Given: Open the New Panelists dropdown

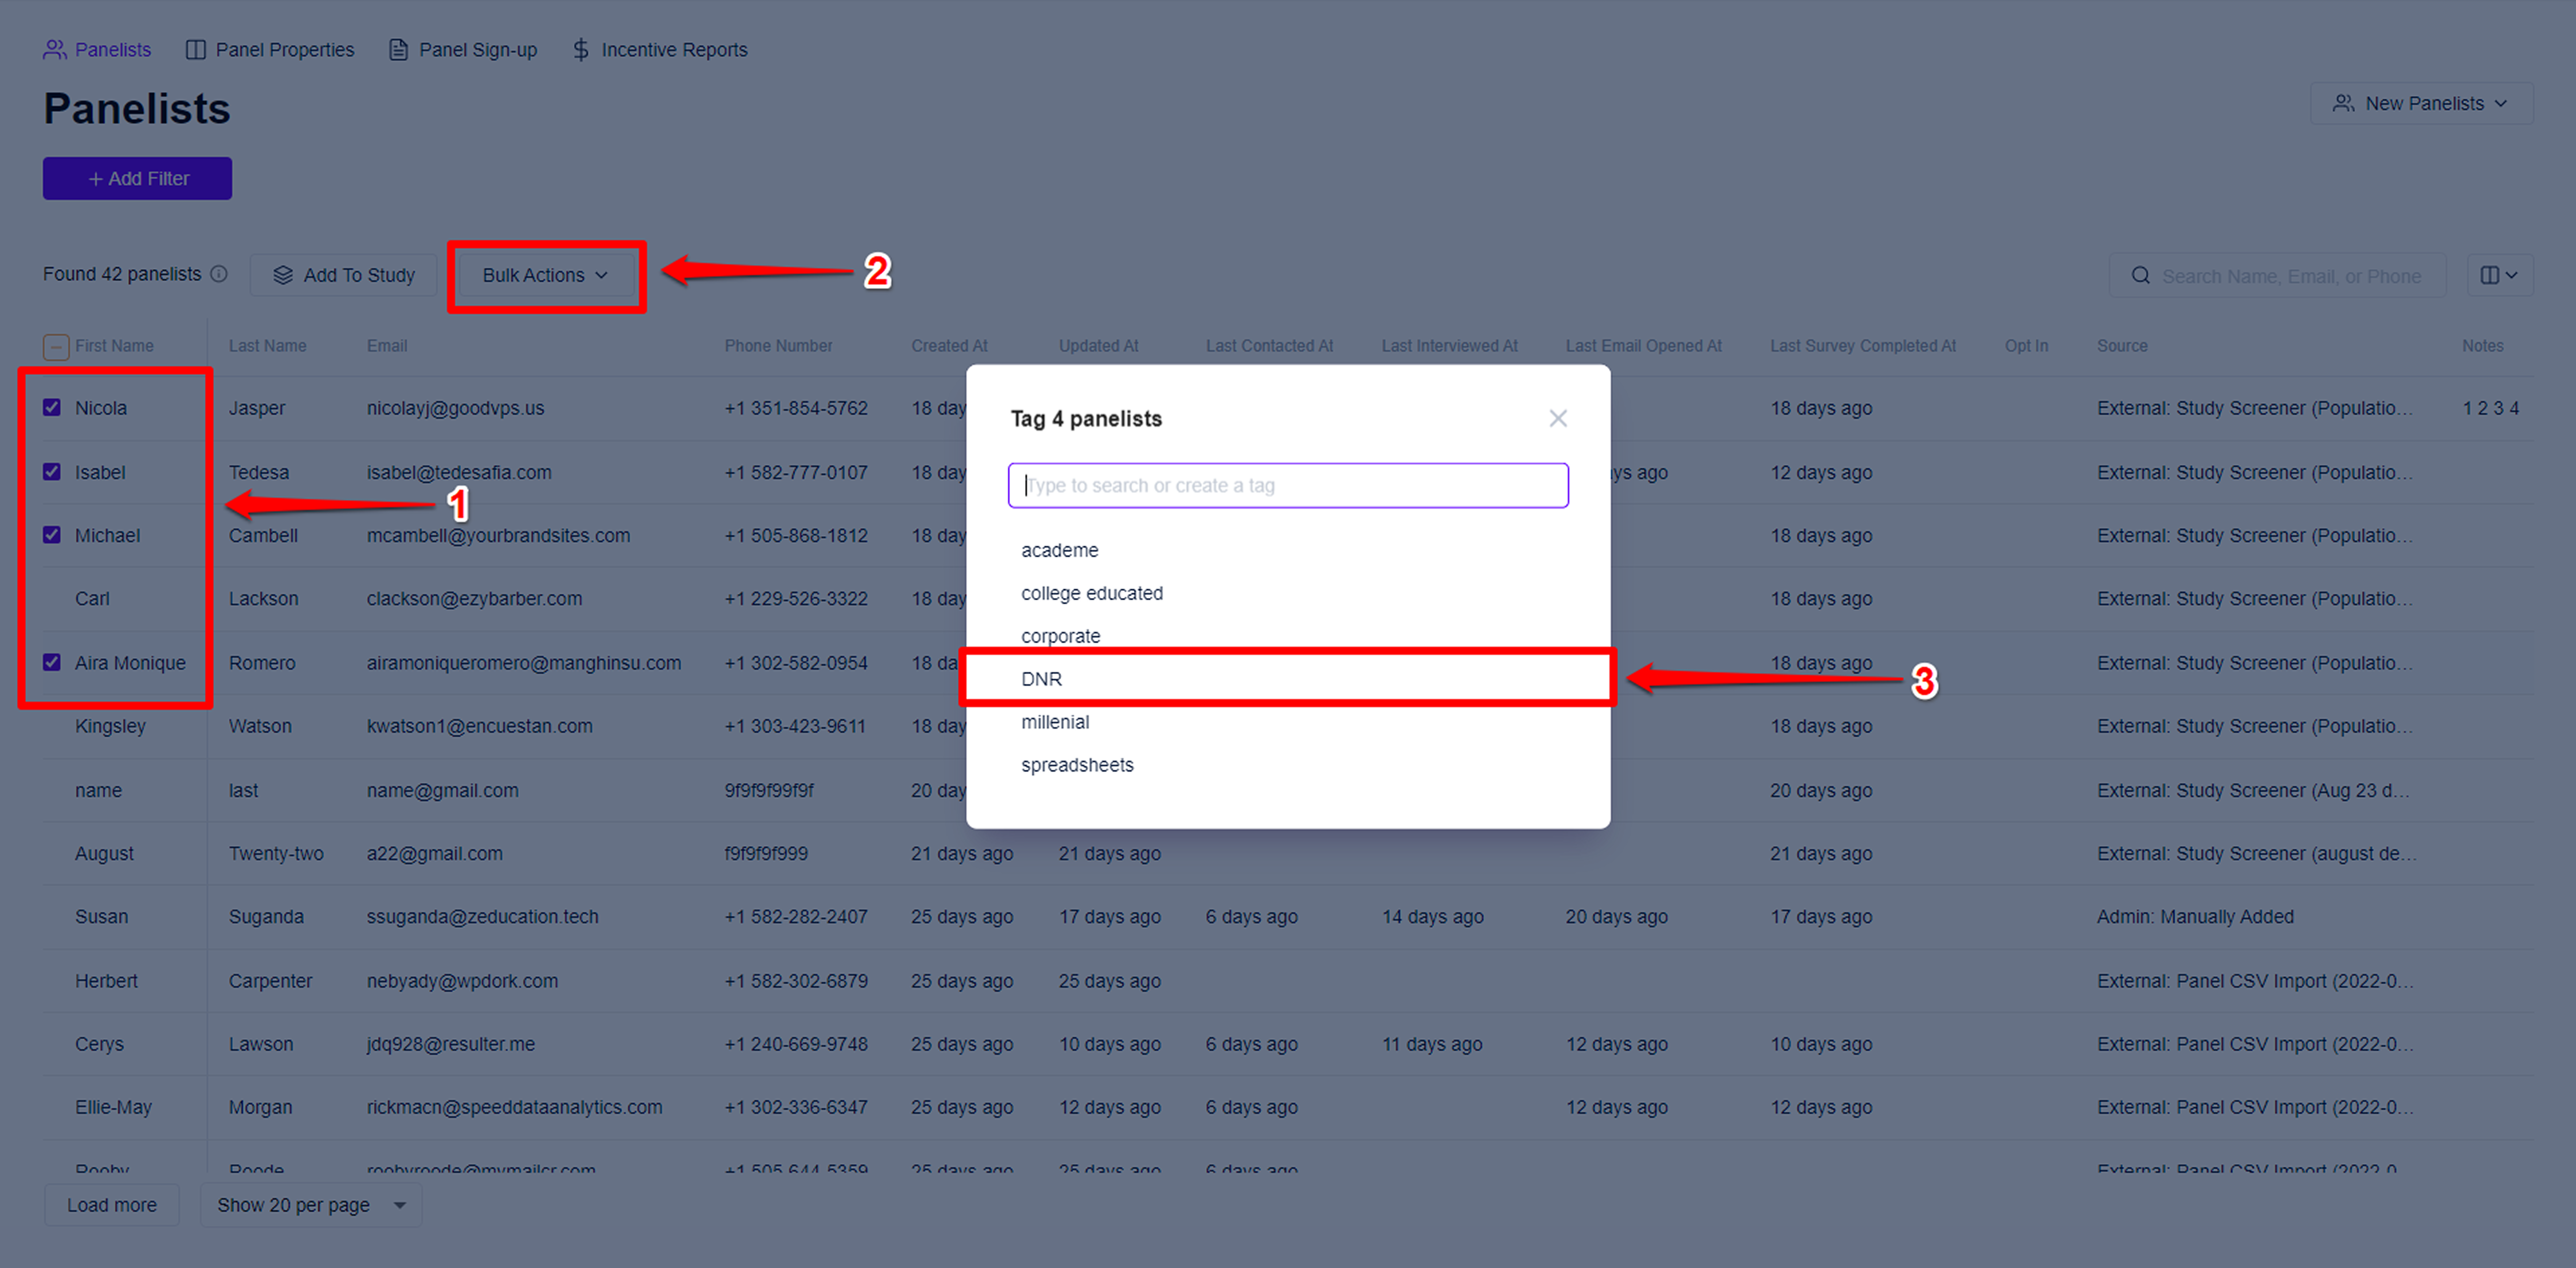Looking at the screenshot, I should (2421, 104).
